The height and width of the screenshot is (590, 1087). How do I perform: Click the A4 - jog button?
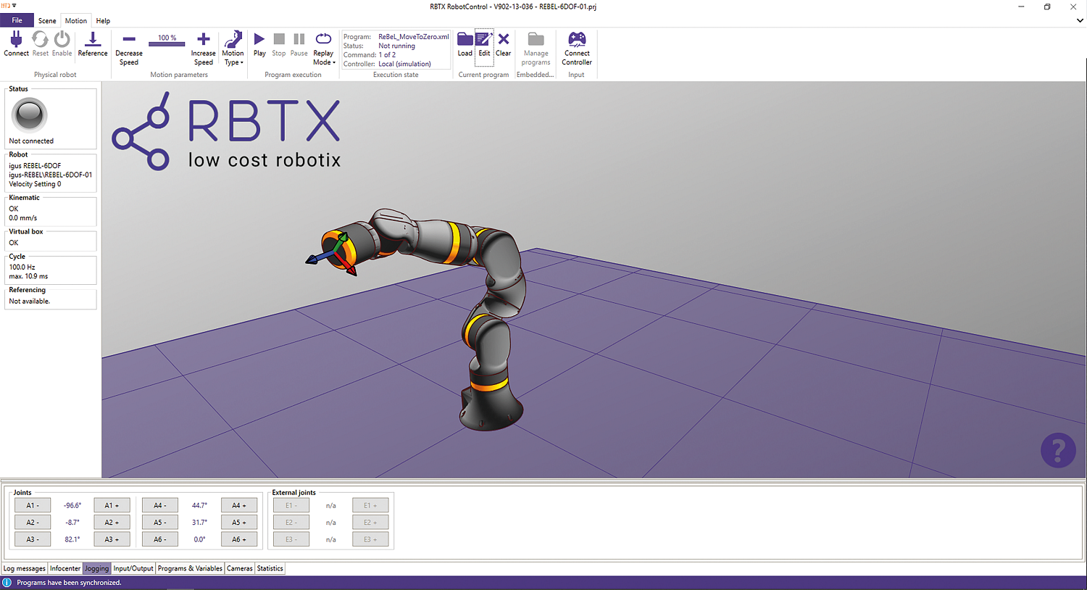pyautogui.click(x=160, y=505)
